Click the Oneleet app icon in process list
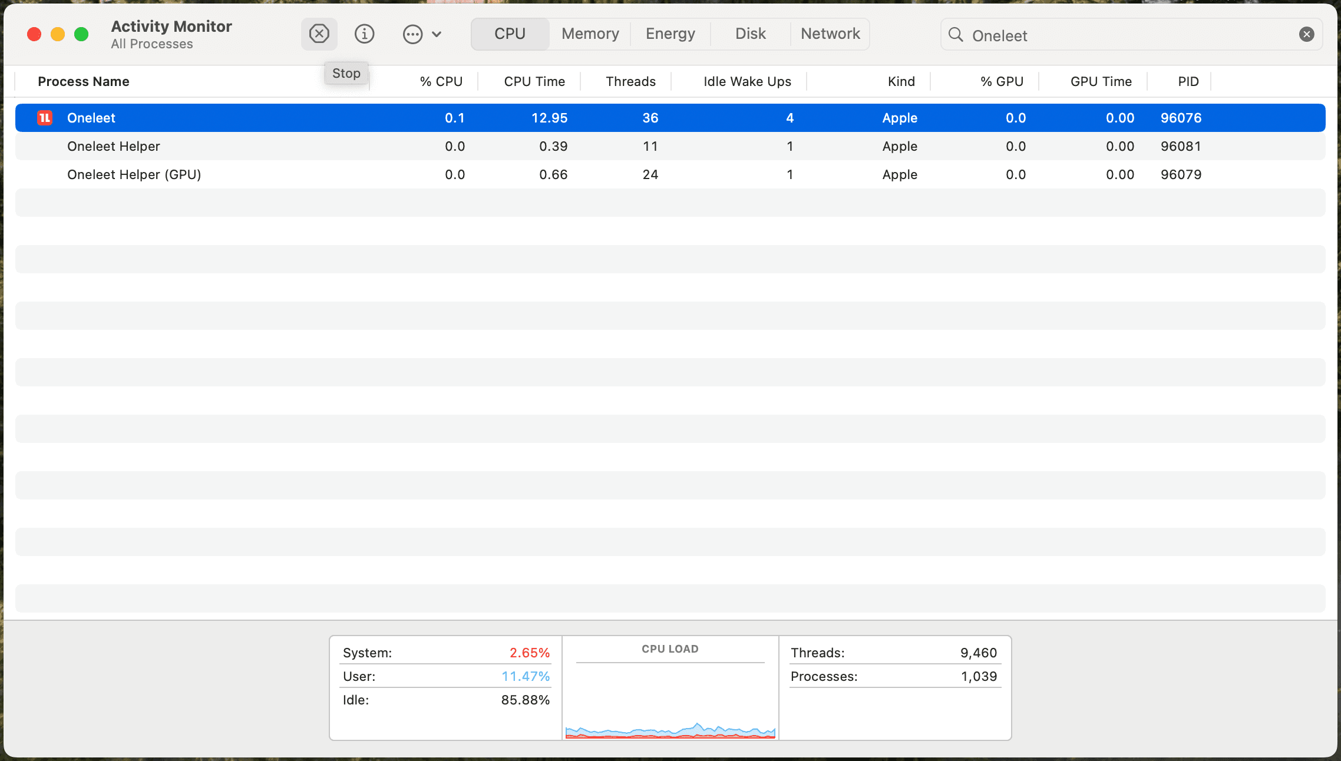 pos(44,117)
